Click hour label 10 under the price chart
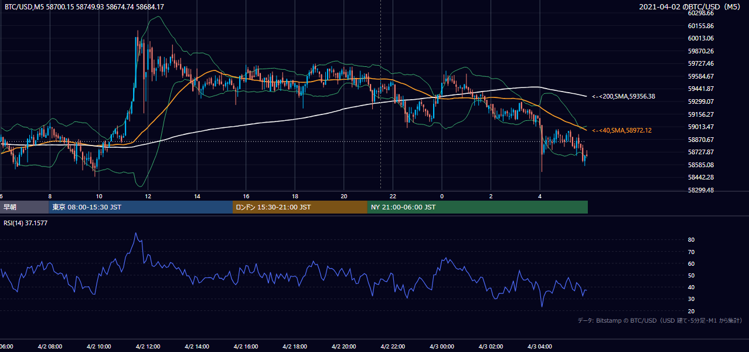The width and height of the screenshot is (749, 352). click(99, 196)
